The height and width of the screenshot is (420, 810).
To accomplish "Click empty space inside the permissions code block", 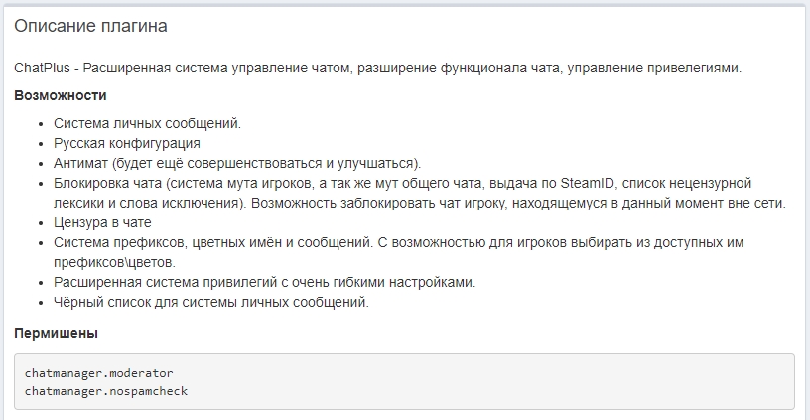I will tap(496, 382).
